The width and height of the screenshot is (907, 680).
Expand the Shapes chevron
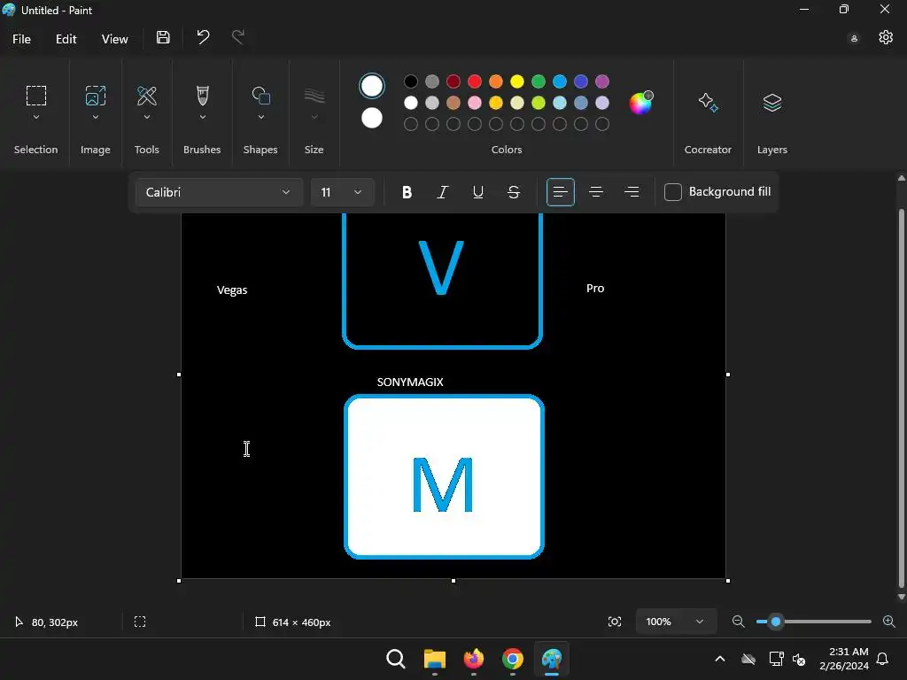(x=261, y=118)
